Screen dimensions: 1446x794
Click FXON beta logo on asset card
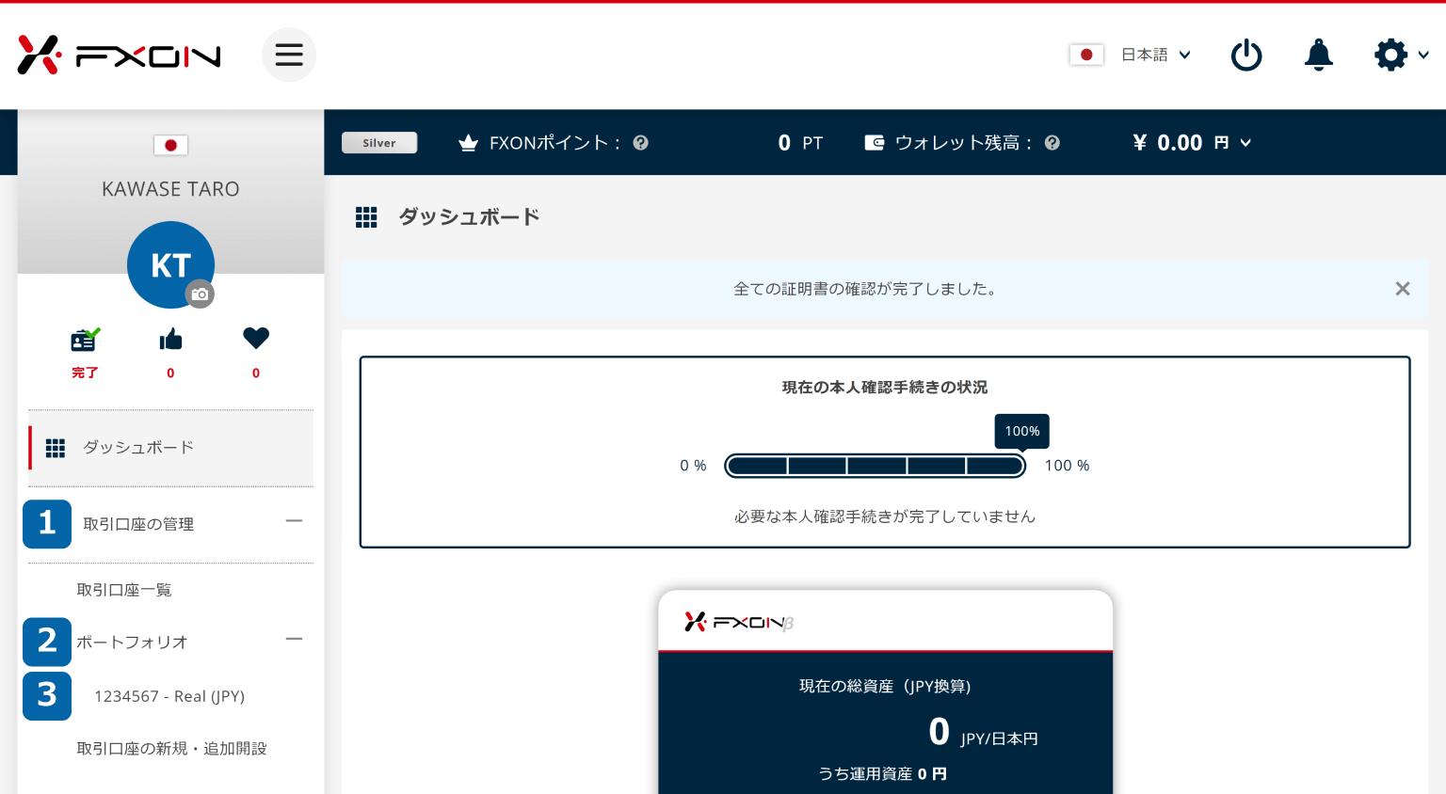click(x=739, y=622)
